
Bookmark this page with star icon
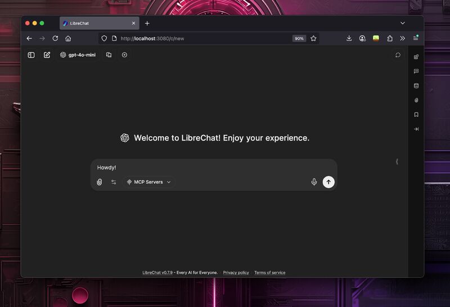[x=313, y=38]
